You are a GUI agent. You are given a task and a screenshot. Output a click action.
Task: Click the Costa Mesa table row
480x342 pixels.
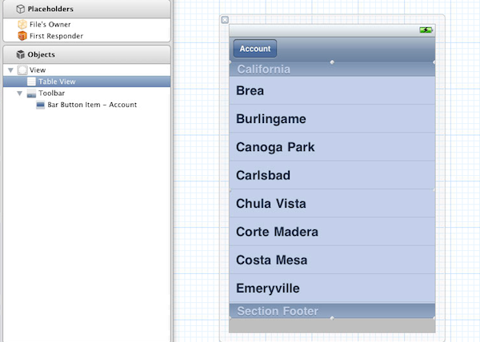(332, 260)
